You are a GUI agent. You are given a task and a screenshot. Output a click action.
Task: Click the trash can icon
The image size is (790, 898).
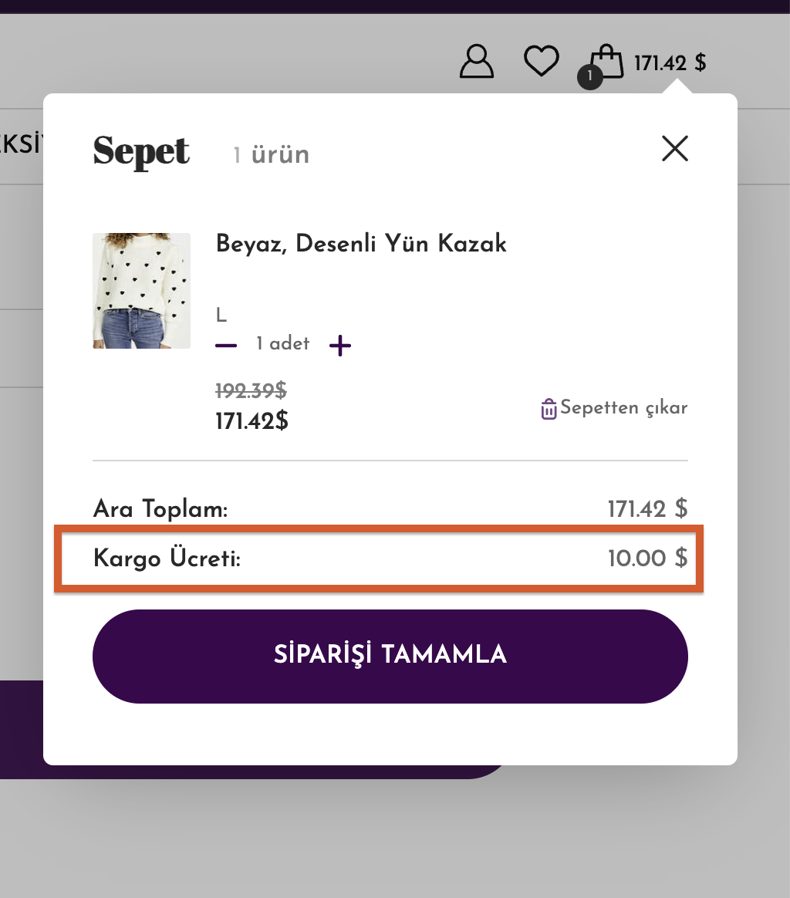click(549, 409)
